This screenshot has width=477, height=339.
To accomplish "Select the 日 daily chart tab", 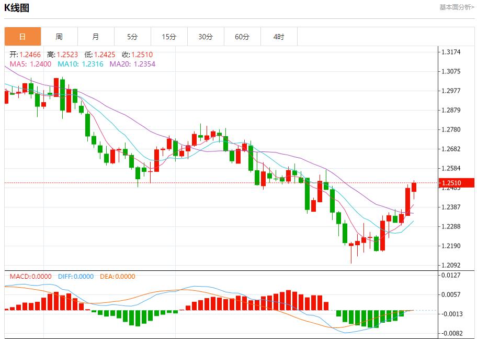I will (x=22, y=37).
